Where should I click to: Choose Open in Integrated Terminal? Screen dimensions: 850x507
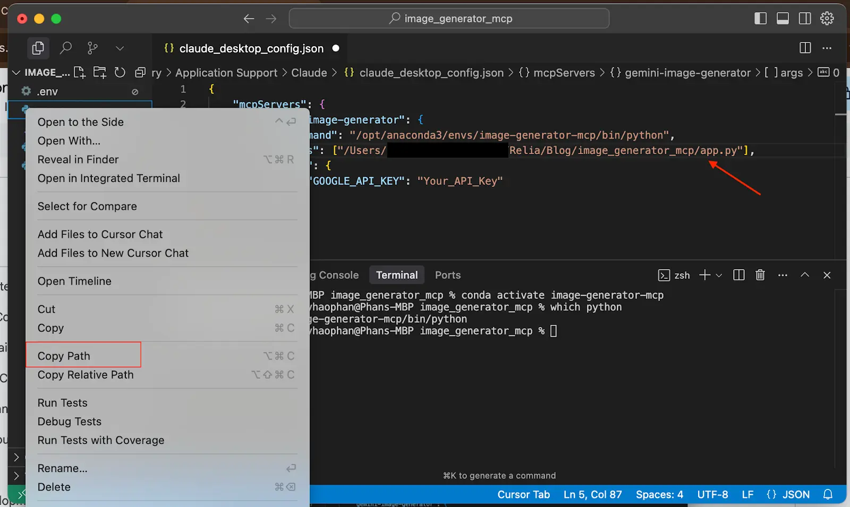pos(167,178)
